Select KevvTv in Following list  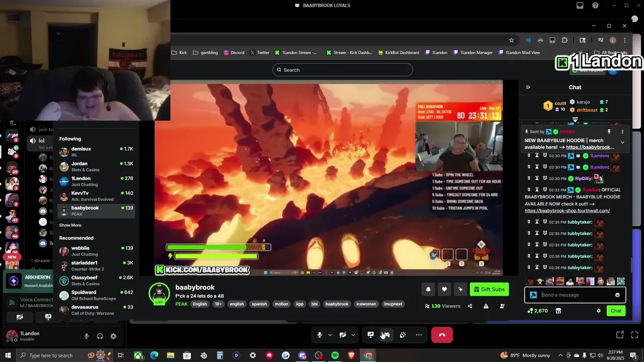(x=96, y=196)
